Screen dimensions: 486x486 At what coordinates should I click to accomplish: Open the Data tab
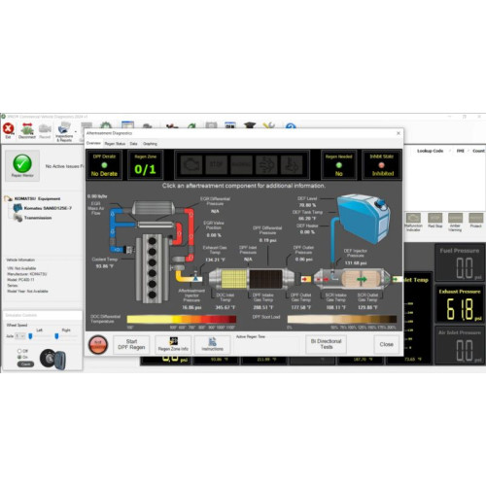tap(133, 144)
